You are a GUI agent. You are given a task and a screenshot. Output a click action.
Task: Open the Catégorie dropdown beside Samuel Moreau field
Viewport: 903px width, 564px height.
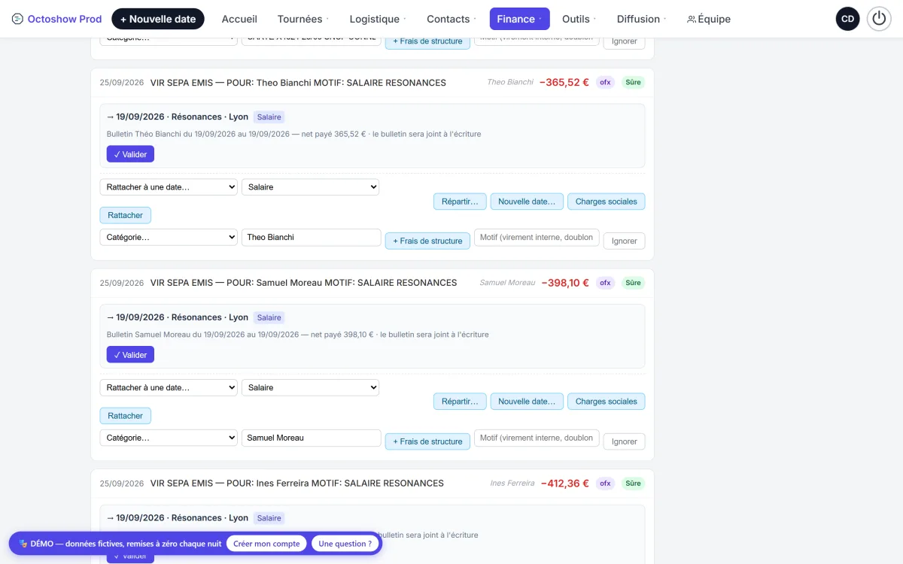point(169,438)
